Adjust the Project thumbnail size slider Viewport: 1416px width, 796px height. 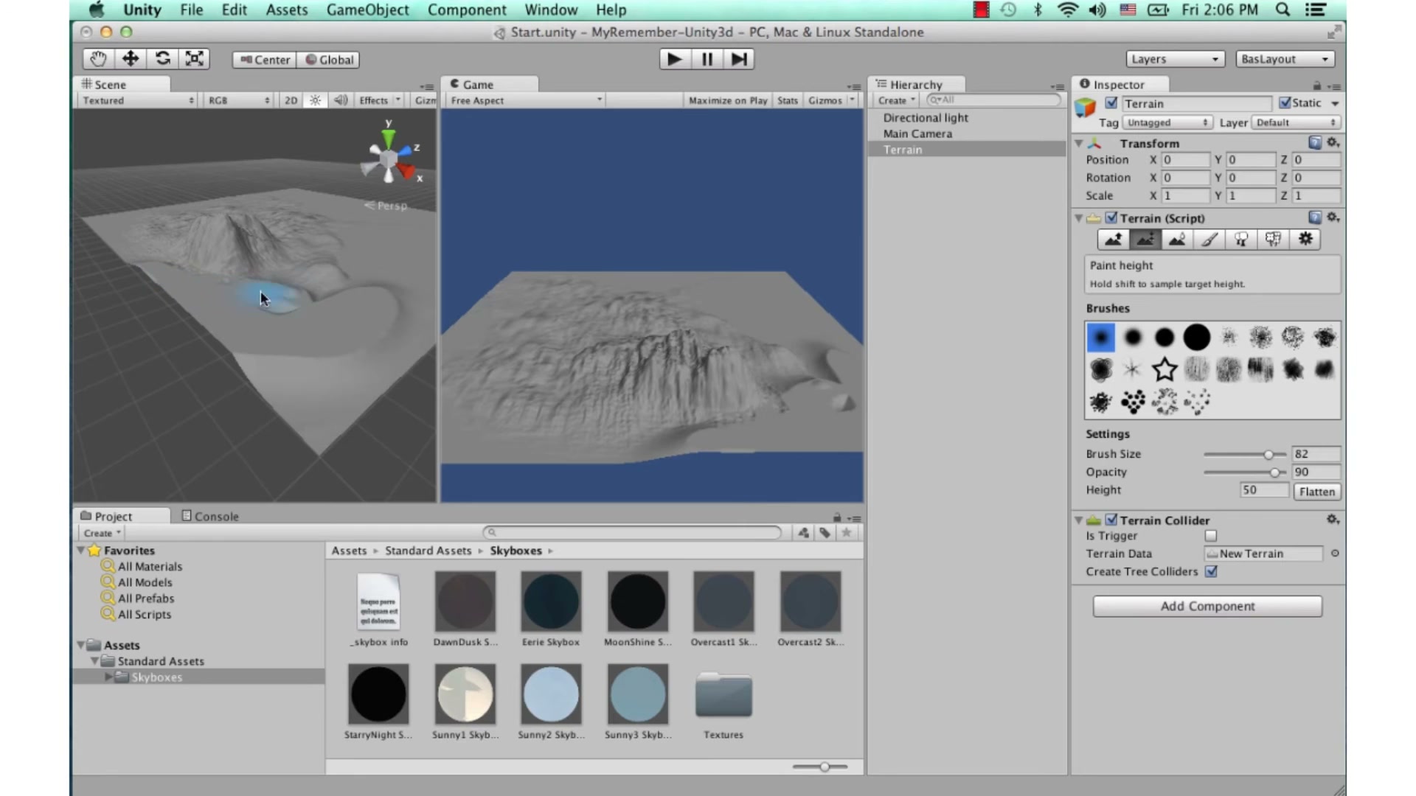[x=820, y=767]
